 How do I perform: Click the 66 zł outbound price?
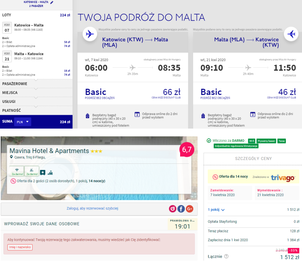(172, 92)
